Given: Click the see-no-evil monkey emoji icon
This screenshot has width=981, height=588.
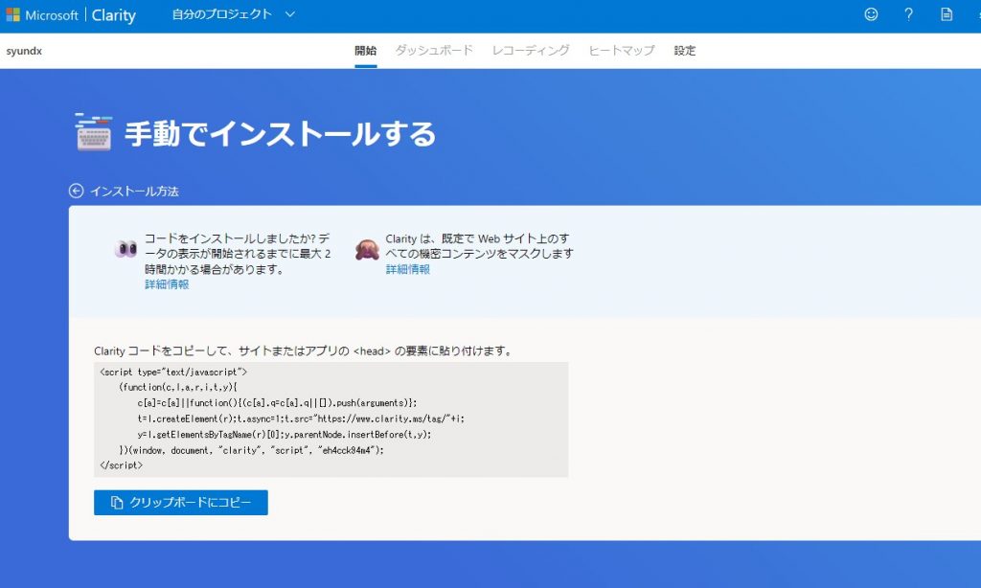Looking at the screenshot, I should 367,249.
